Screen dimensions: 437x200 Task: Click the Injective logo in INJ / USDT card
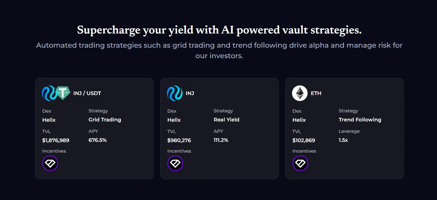pos(48,93)
